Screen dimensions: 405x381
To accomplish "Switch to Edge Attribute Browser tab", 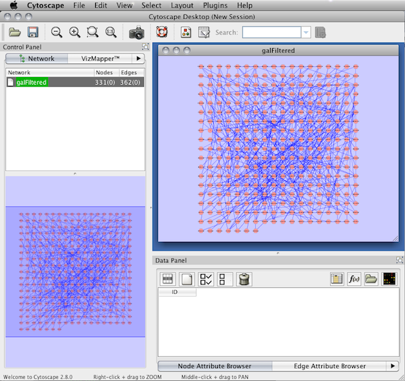I will pos(329,366).
